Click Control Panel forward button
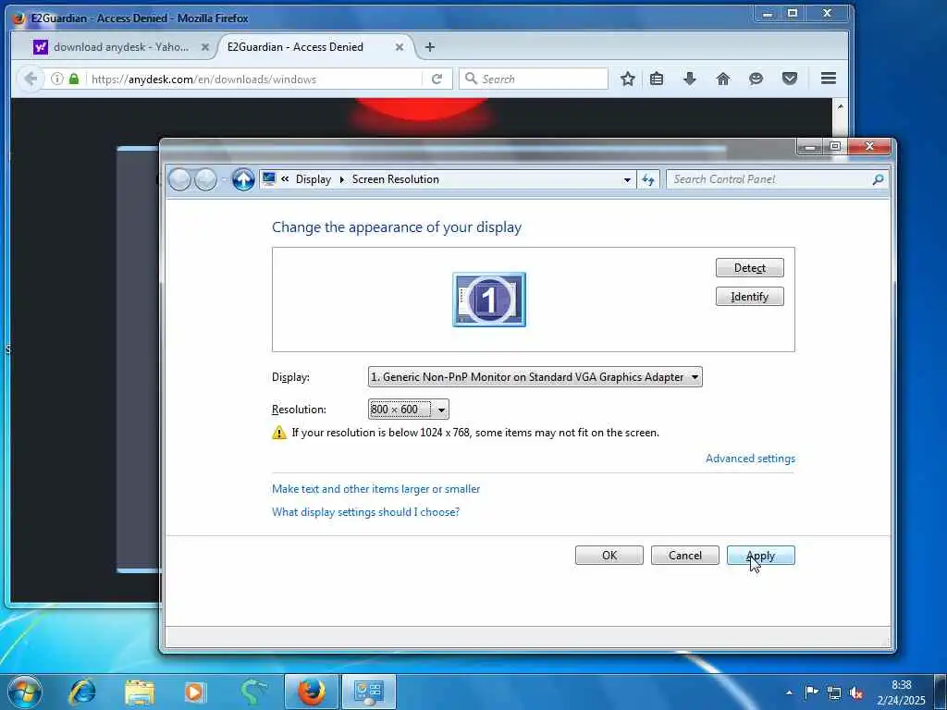The width and height of the screenshot is (947, 710). (206, 179)
